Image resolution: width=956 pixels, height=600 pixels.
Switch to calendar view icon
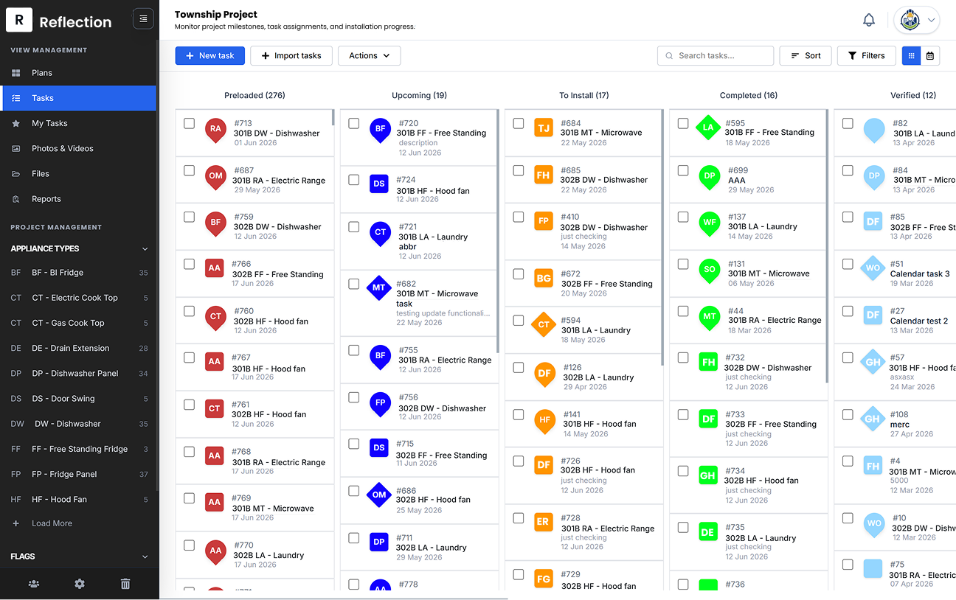[x=930, y=55]
